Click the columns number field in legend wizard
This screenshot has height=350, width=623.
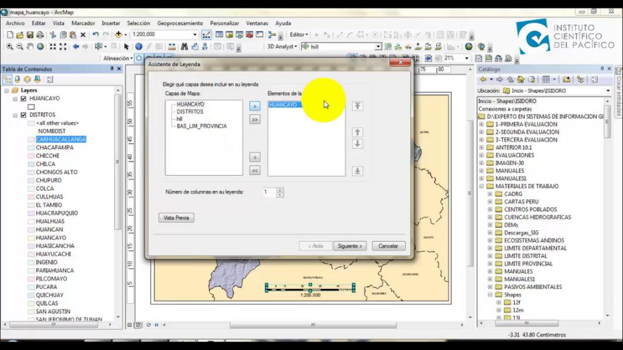tap(269, 192)
